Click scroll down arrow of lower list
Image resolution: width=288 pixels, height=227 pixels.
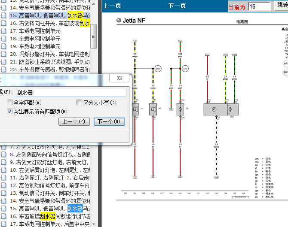(x=94, y=224)
